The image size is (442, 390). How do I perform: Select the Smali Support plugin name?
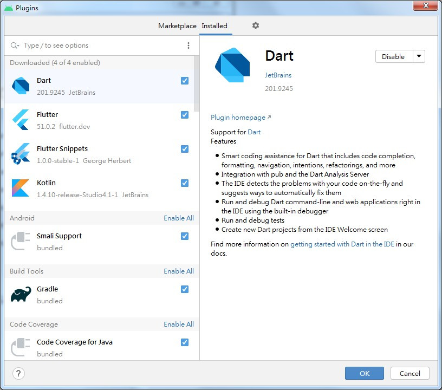point(59,236)
